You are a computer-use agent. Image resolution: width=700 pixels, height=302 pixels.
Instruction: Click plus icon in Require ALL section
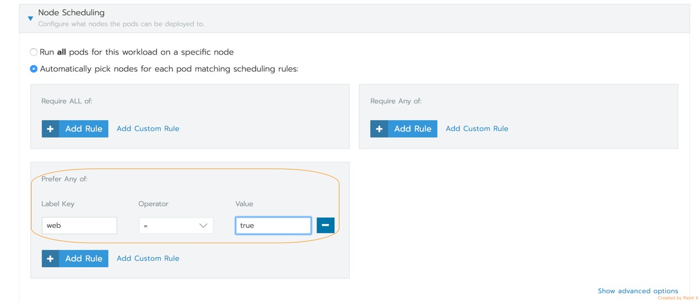(50, 129)
